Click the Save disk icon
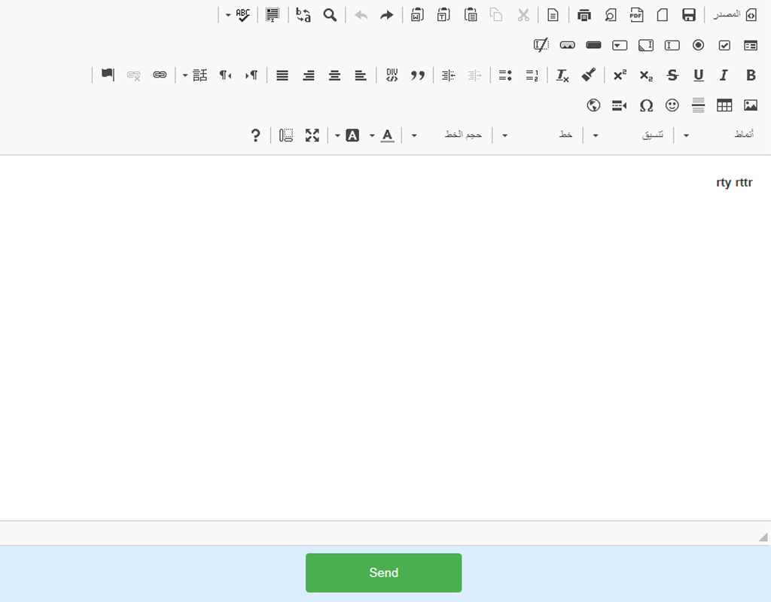Screen dimensions: 771x602 tap(688, 15)
